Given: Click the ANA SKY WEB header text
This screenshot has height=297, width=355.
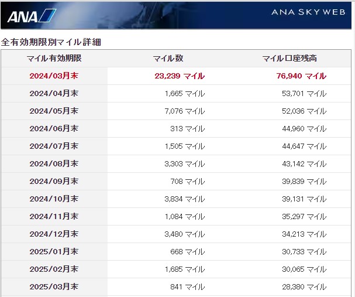Looking at the screenshot, I should [308, 12].
